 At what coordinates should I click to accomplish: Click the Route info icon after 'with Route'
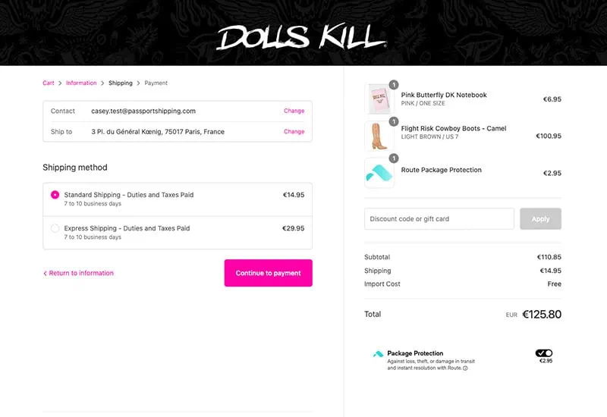pyautogui.click(x=465, y=368)
